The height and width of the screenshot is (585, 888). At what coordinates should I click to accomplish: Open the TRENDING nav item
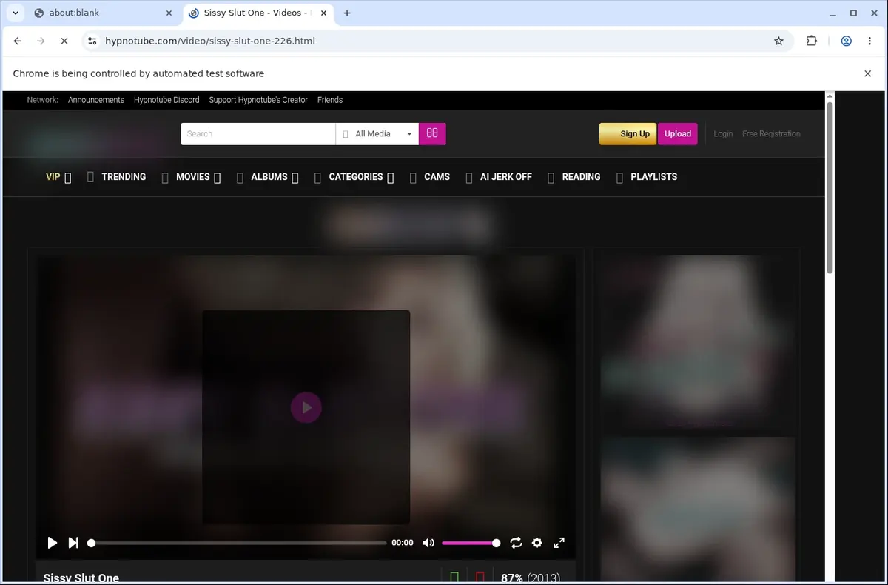[x=124, y=177]
